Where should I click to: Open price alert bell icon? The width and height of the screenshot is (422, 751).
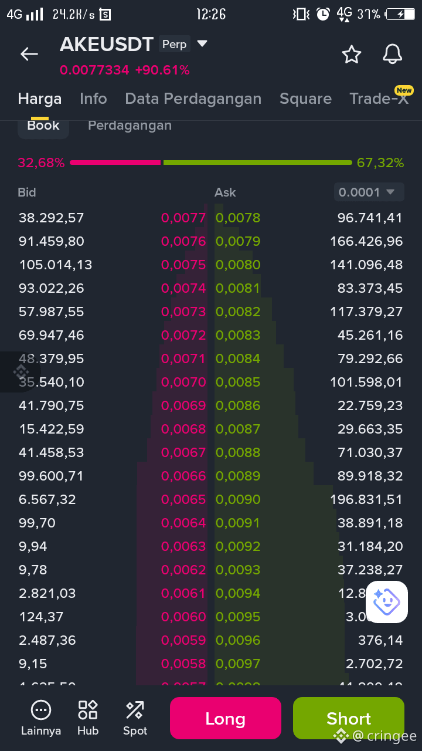click(x=393, y=54)
